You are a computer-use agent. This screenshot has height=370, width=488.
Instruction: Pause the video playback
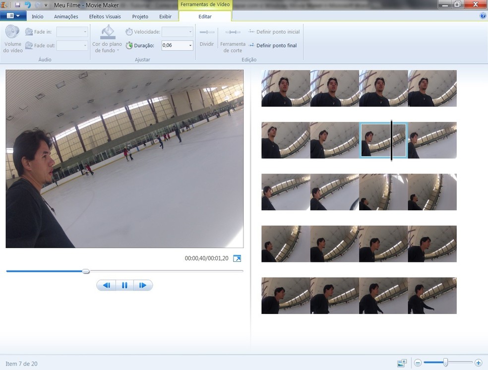click(124, 285)
